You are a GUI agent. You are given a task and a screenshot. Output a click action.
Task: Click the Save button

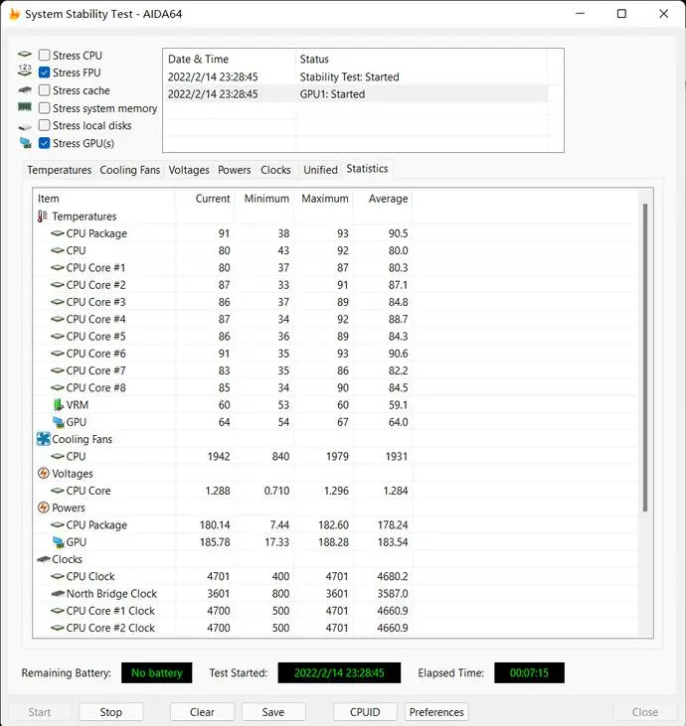point(273,712)
